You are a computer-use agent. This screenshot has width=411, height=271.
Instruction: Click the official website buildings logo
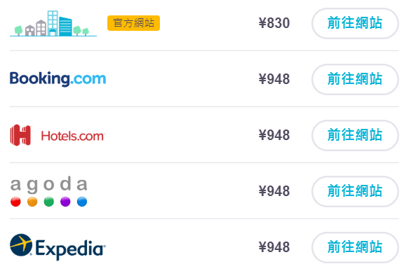click(x=53, y=23)
